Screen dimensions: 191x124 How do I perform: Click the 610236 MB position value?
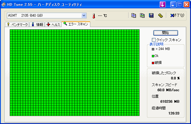click(x=170, y=102)
